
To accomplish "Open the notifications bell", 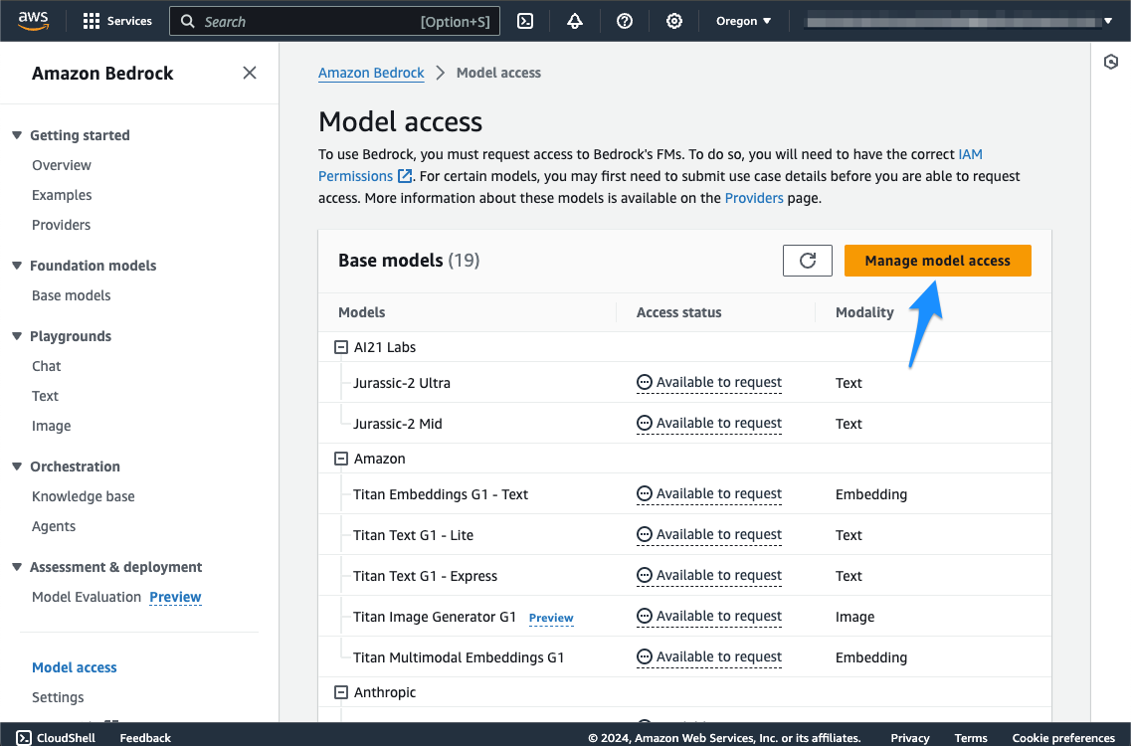I will pyautogui.click(x=575, y=21).
